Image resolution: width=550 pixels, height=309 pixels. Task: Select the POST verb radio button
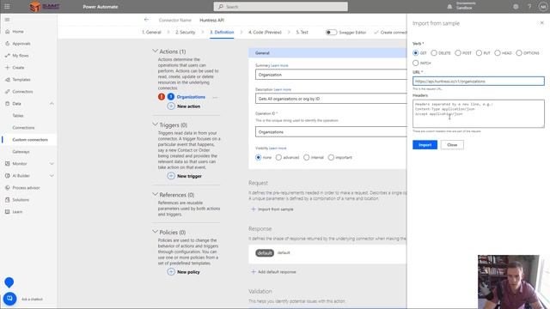[x=458, y=53]
